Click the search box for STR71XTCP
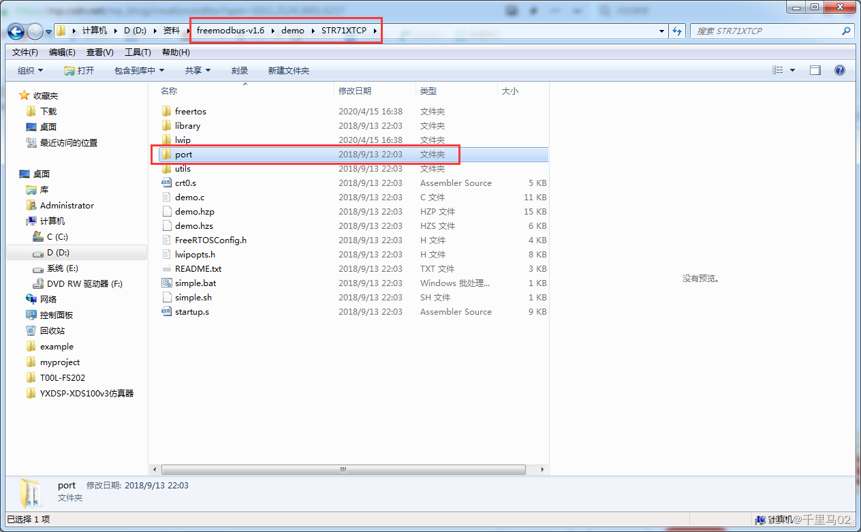This screenshot has height=532, width=861. (x=771, y=31)
